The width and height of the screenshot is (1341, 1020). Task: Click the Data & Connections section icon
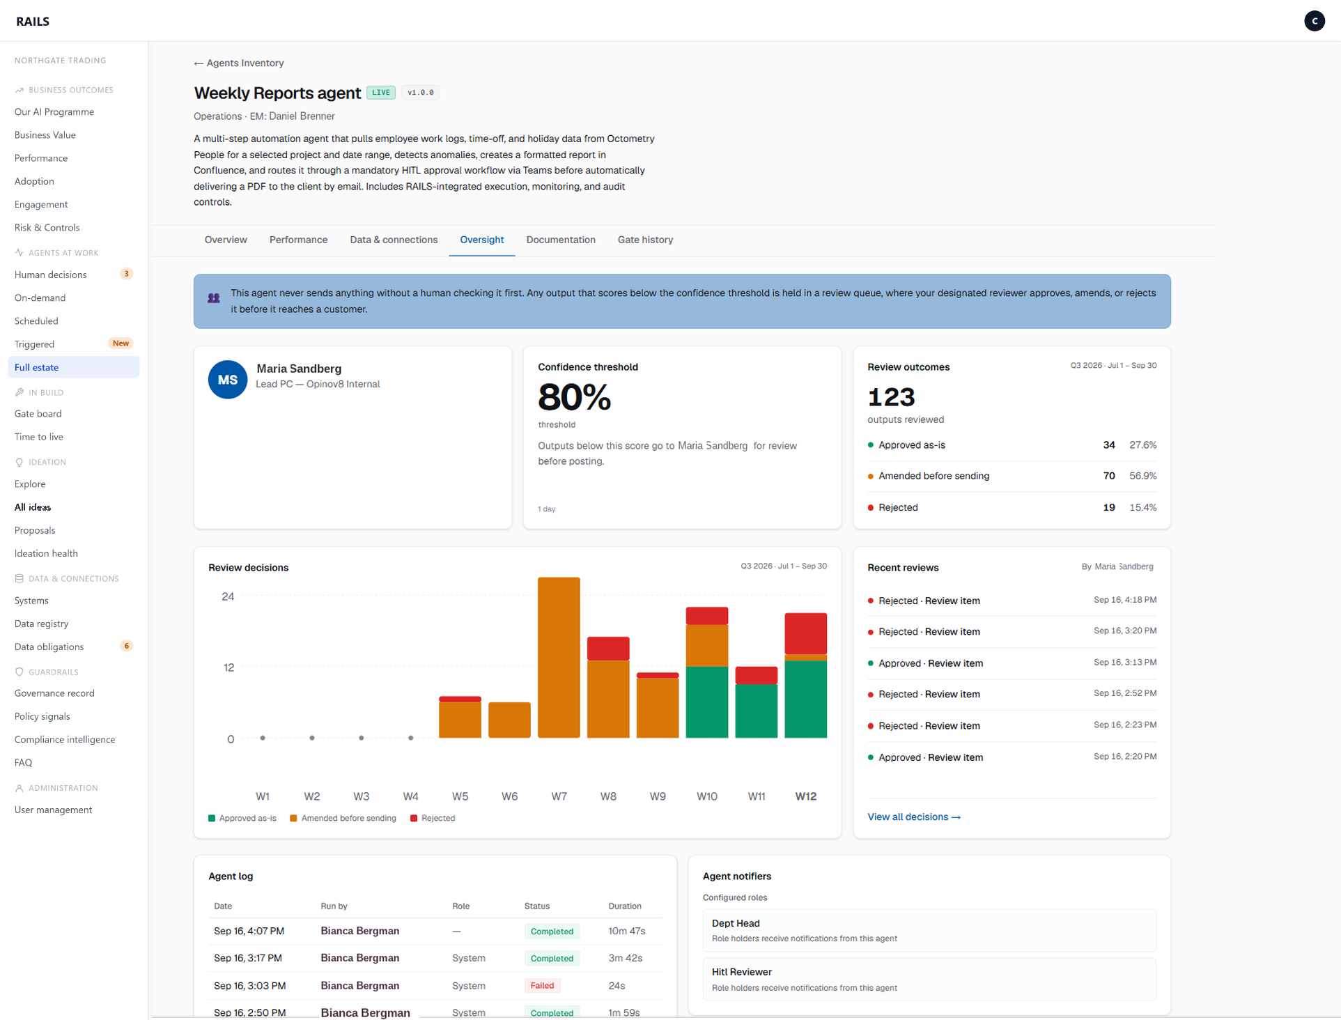[20, 578]
